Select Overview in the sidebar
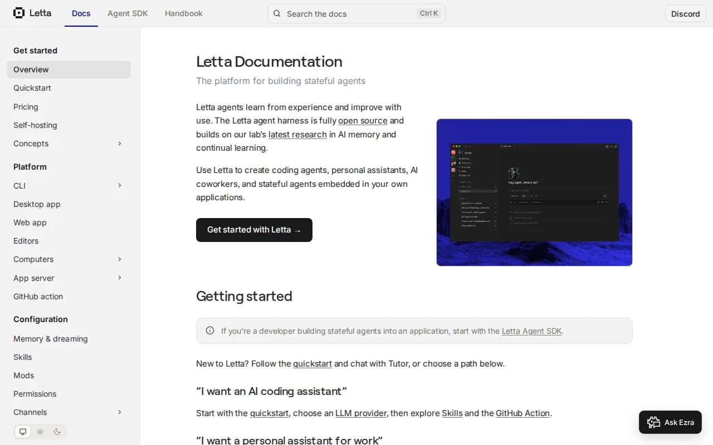713x445 pixels. pos(69,70)
